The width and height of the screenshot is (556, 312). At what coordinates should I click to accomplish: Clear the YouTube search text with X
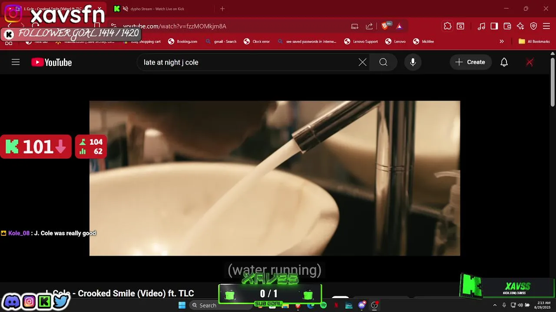(362, 62)
